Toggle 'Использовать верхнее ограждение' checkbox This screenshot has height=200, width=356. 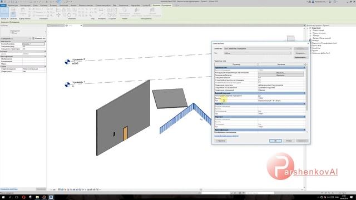(x=259, y=96)
